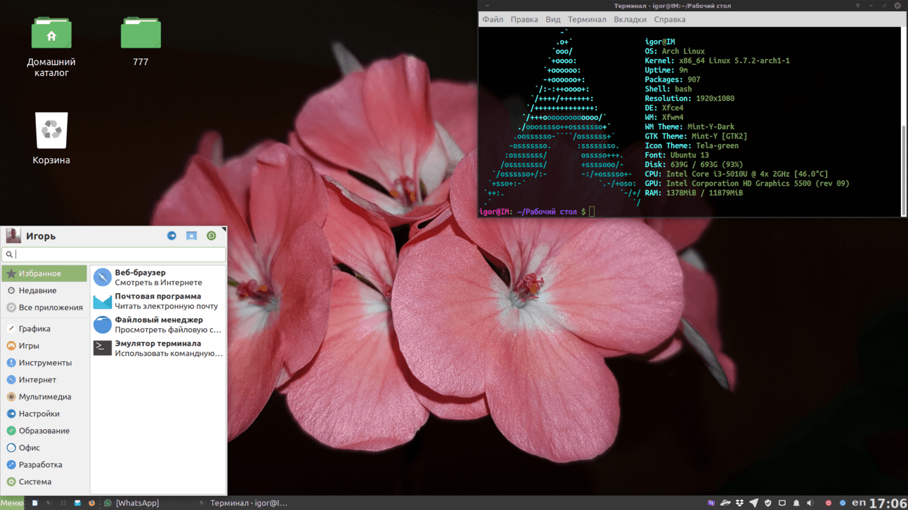Screen dimensions: 908x510
Task: Focus the Whisker menu search field
Action: pos(113,254)
